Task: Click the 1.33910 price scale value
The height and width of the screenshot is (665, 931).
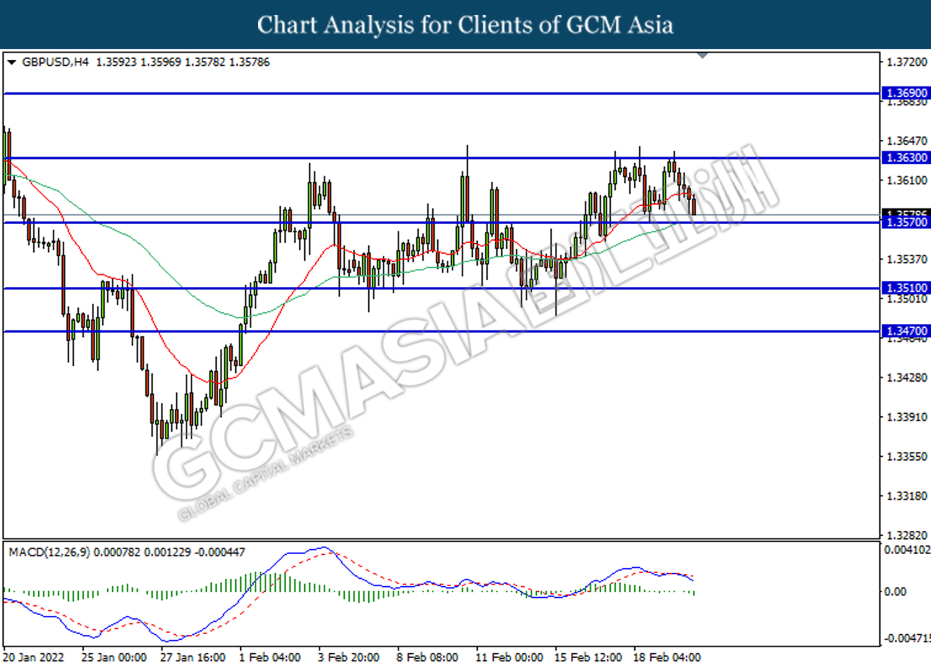Action: point(906,417)
